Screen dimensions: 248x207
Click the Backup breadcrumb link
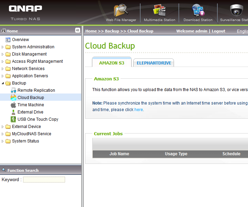point(112,31)
